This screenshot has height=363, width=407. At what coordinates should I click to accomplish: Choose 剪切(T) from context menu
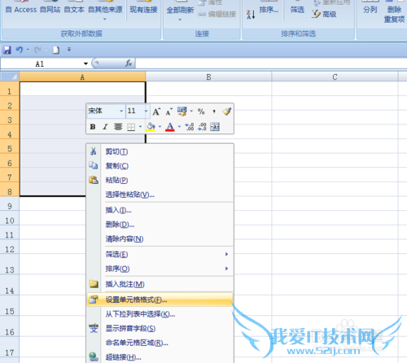[x=160, y=151]
